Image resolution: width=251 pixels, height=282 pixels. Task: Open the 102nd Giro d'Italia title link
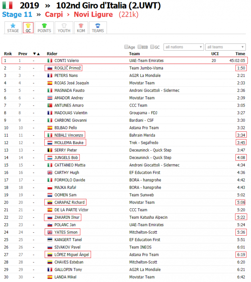[x=108, y=5]
